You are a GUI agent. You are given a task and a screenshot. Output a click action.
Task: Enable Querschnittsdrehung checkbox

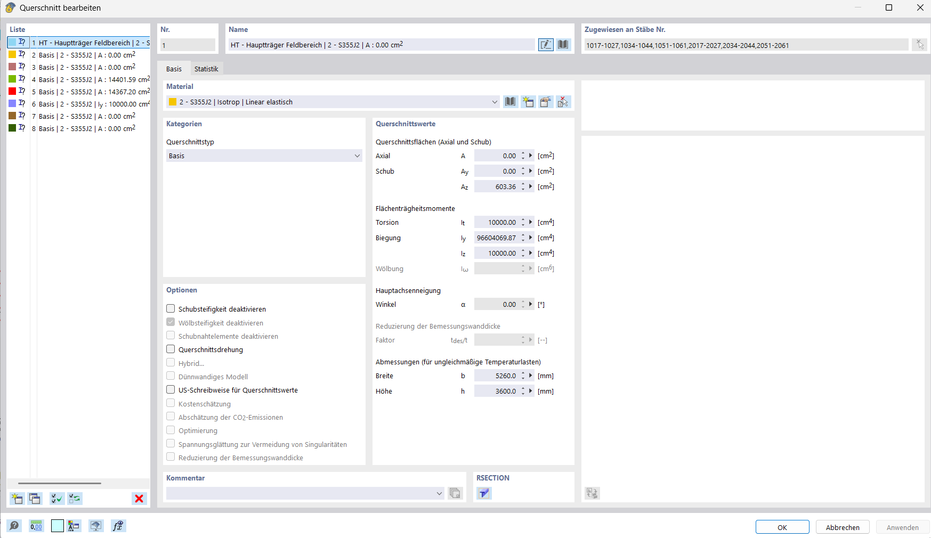pos(171,349)
